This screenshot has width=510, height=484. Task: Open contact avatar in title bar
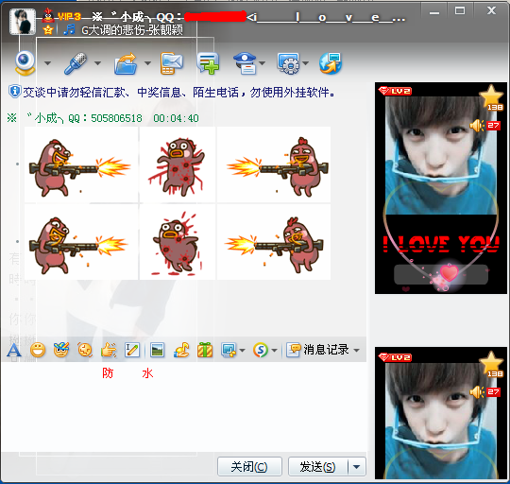tap(23, 22)
